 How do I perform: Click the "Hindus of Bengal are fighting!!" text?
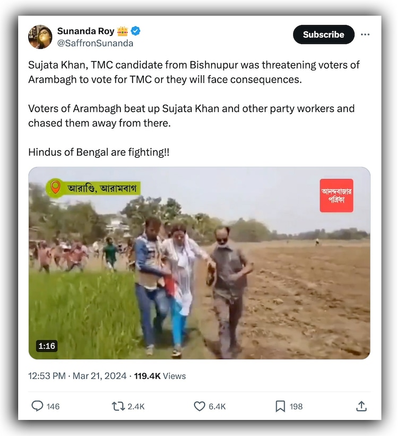coord(99,152)
